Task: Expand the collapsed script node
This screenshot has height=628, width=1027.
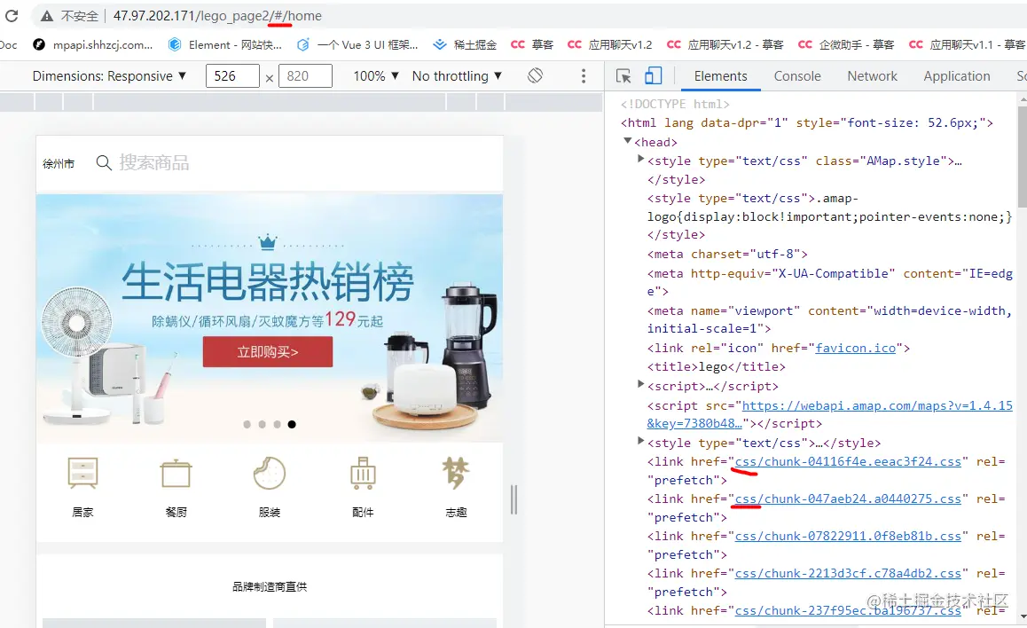Action: point(641,384)
